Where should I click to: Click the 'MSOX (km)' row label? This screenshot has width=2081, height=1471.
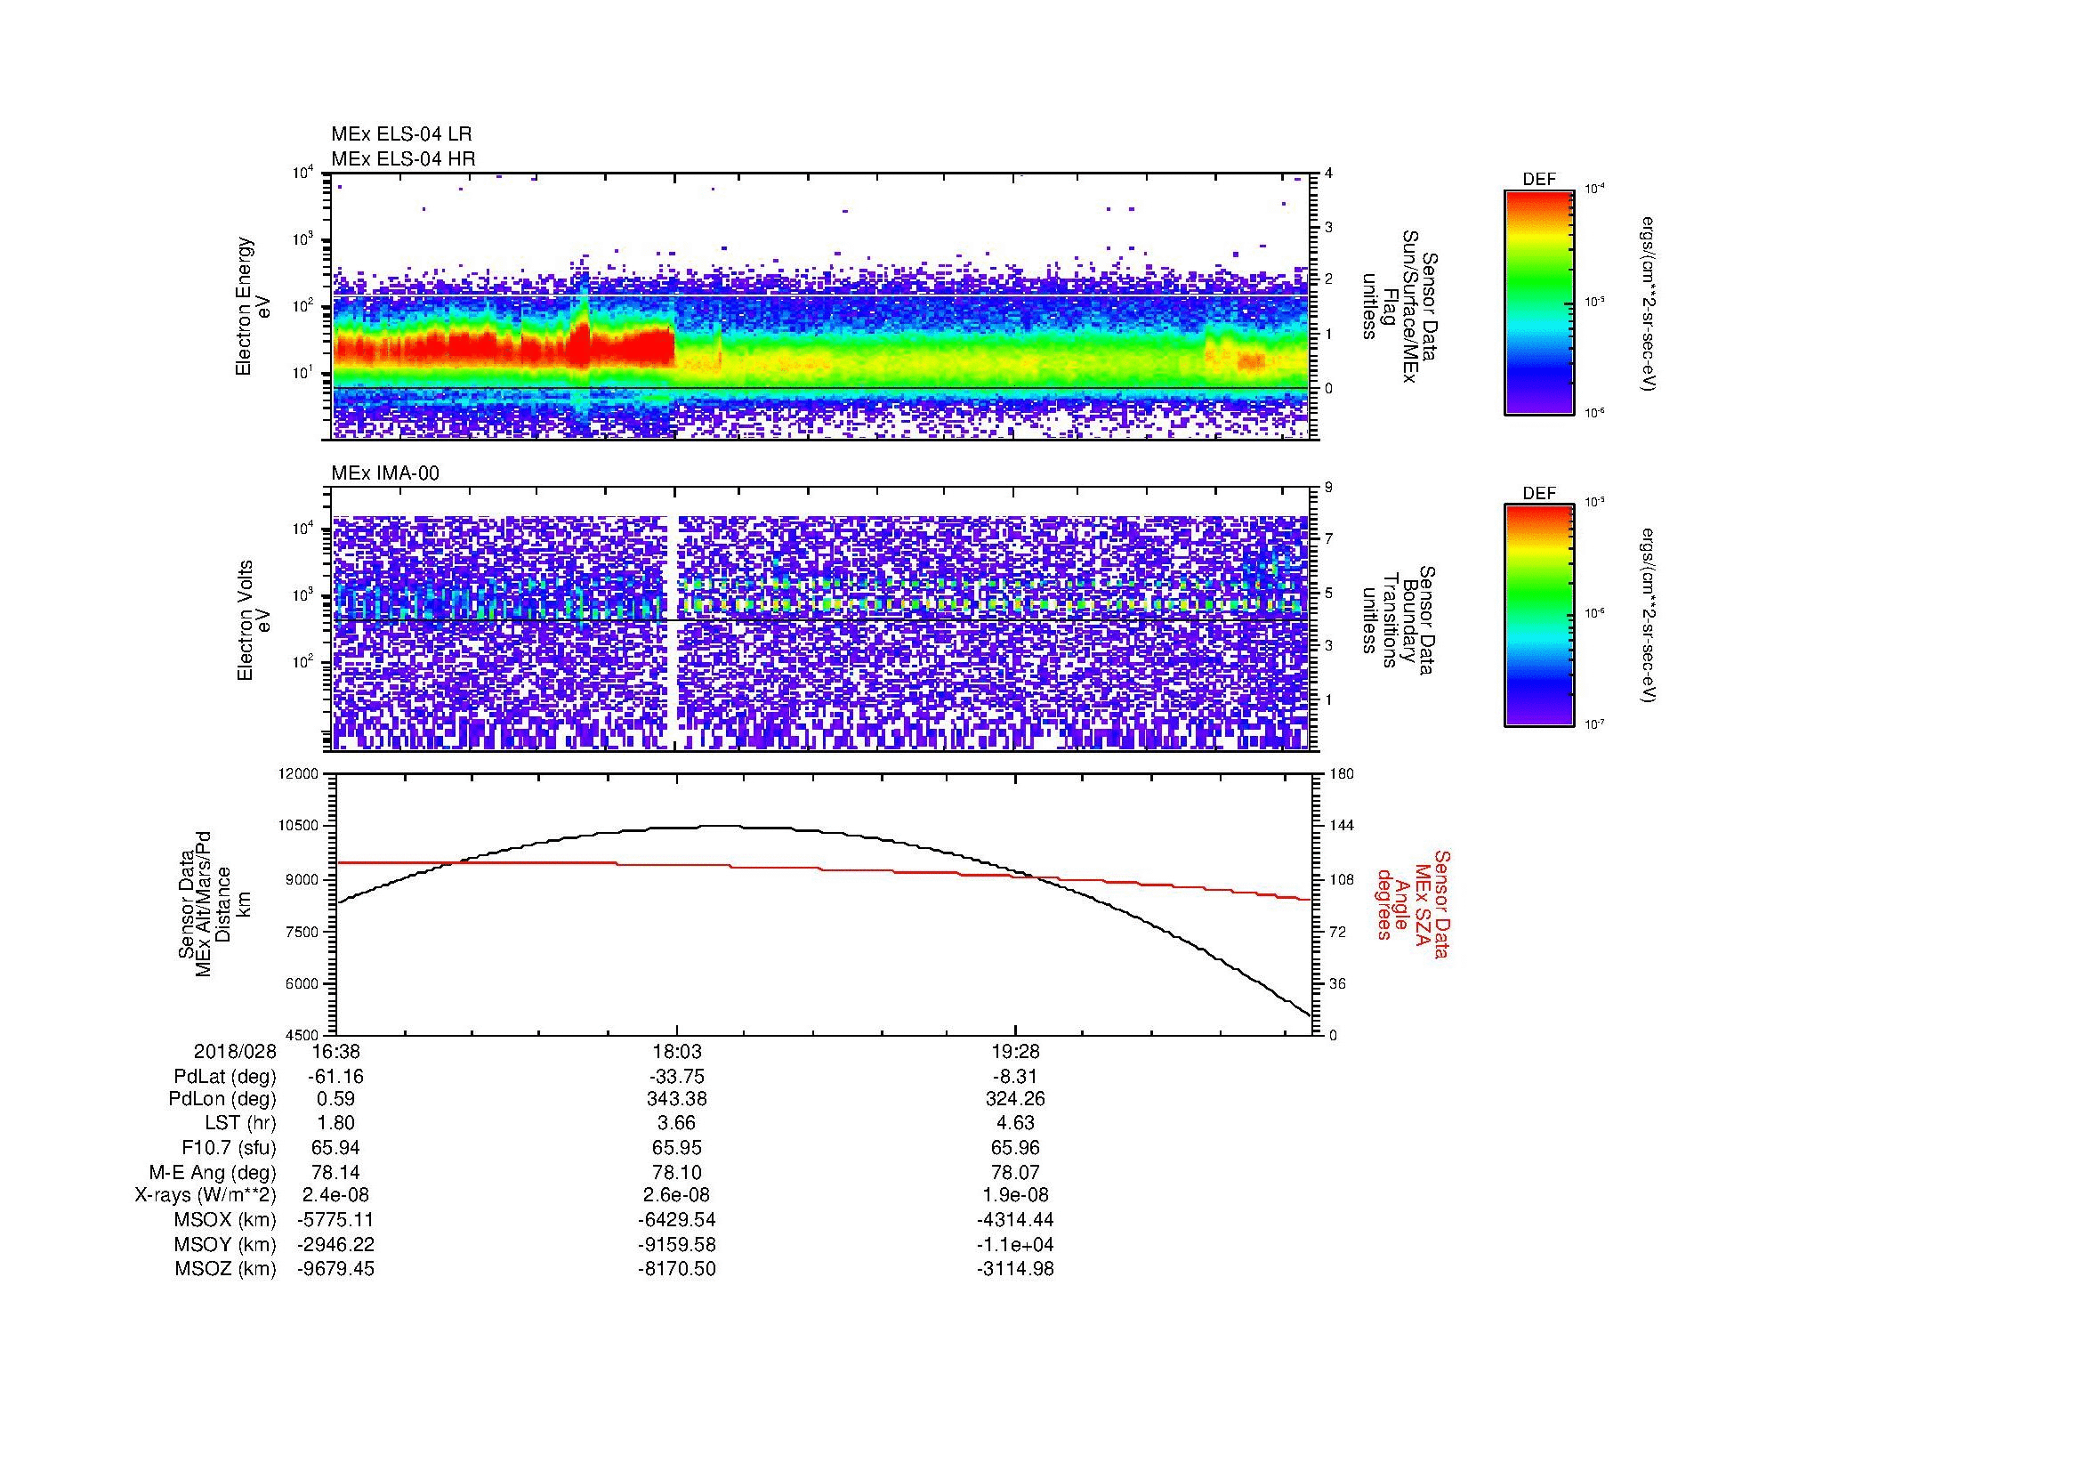pos(226,1220)
